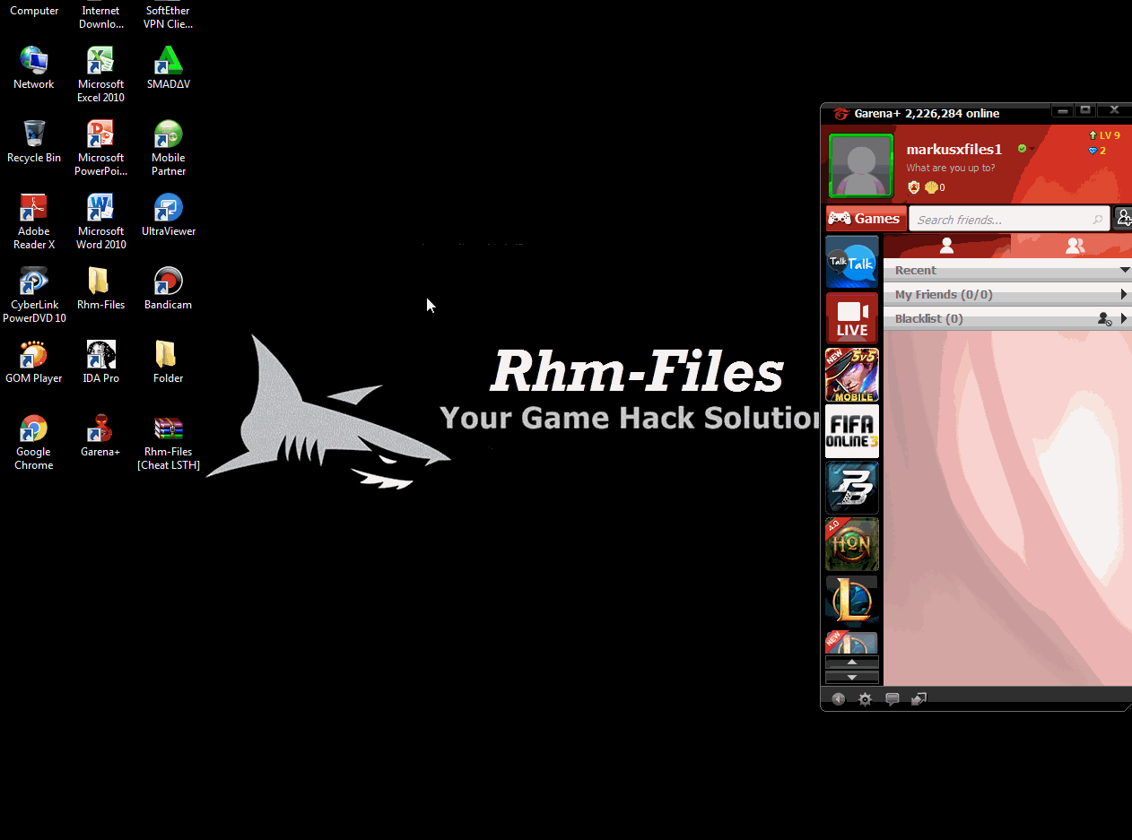Click the LV 9 level indicator
Image resolution: width=1132 pixels, height=840 pixels.
click(1104, 135)
